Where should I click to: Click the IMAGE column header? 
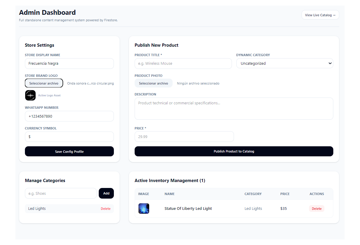(x=144, y=194)
